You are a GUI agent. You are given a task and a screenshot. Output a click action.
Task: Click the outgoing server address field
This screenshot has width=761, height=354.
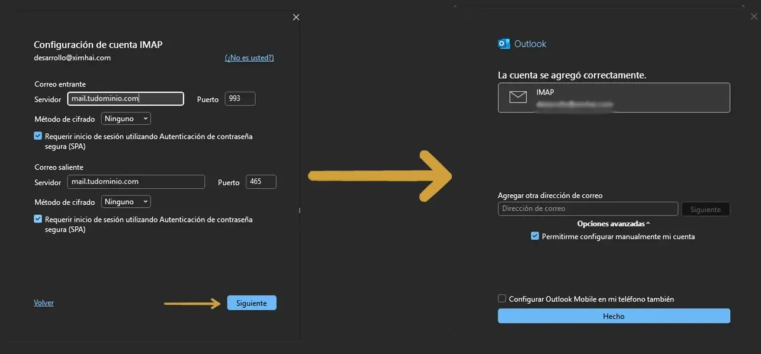136,181
